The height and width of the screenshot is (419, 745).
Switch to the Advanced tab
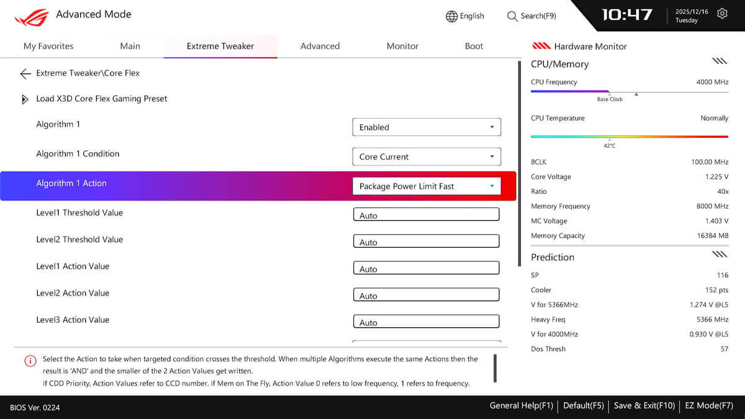(320, 46)
